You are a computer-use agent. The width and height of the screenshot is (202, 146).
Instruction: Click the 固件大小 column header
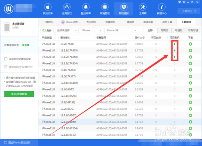[140, 38]
